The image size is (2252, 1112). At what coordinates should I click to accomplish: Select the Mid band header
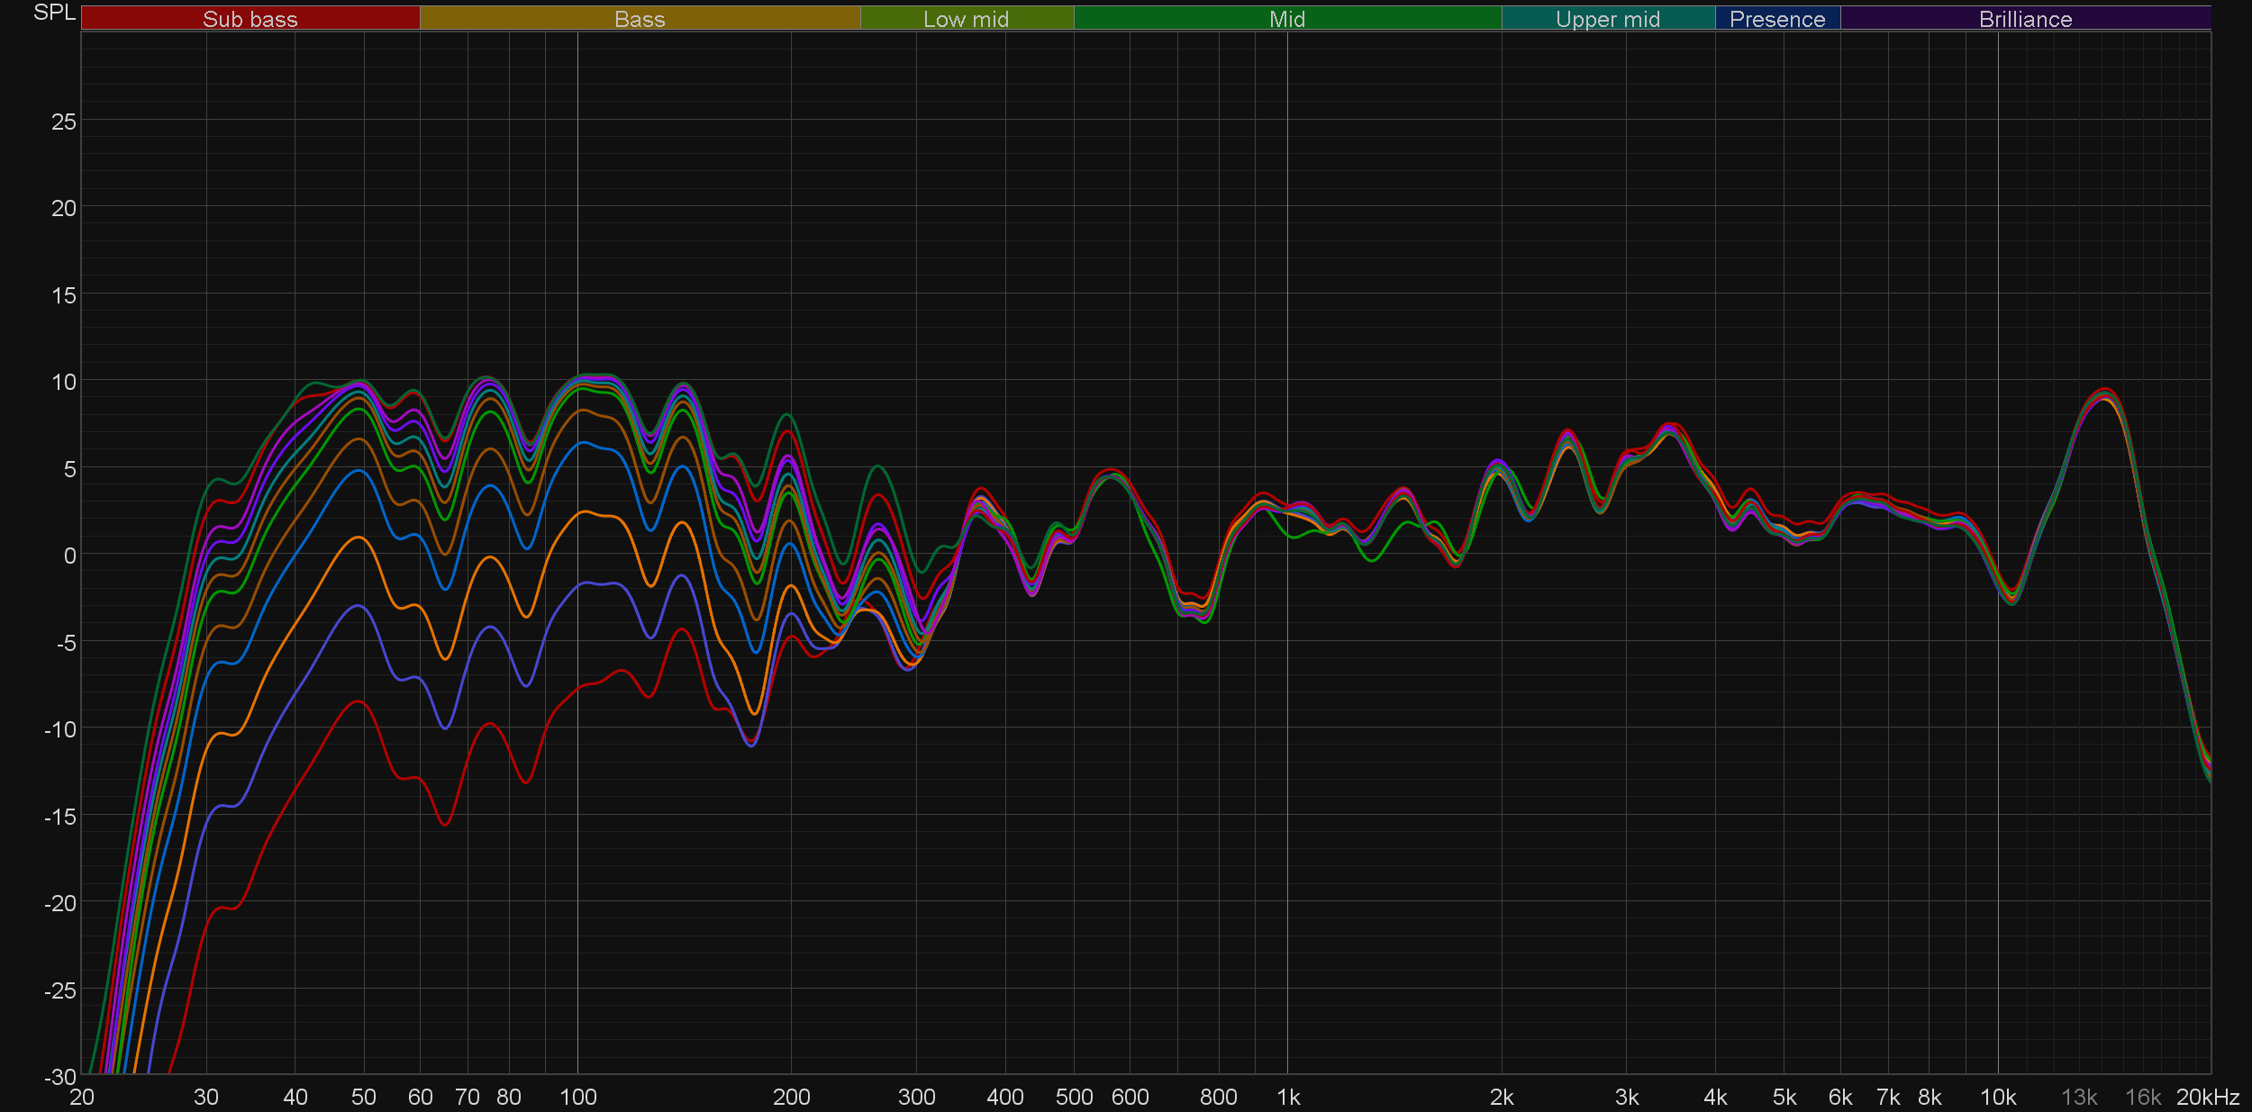pos(1286,19)
